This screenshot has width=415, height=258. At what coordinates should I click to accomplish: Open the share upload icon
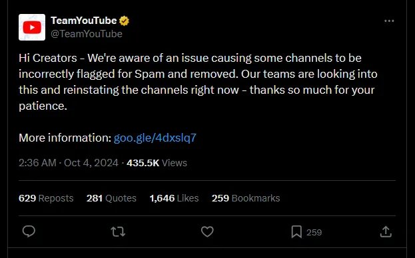coord(386,231)
